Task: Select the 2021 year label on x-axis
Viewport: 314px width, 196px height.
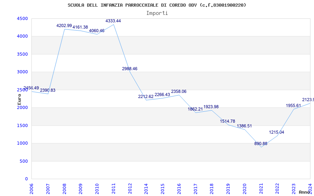Action: click(261, 189)
